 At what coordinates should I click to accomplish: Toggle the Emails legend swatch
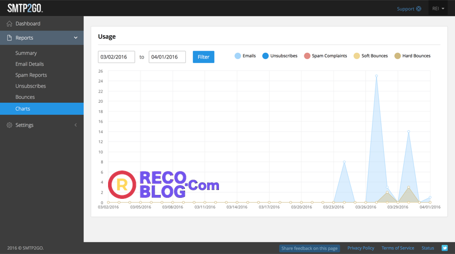coord(238,56)
